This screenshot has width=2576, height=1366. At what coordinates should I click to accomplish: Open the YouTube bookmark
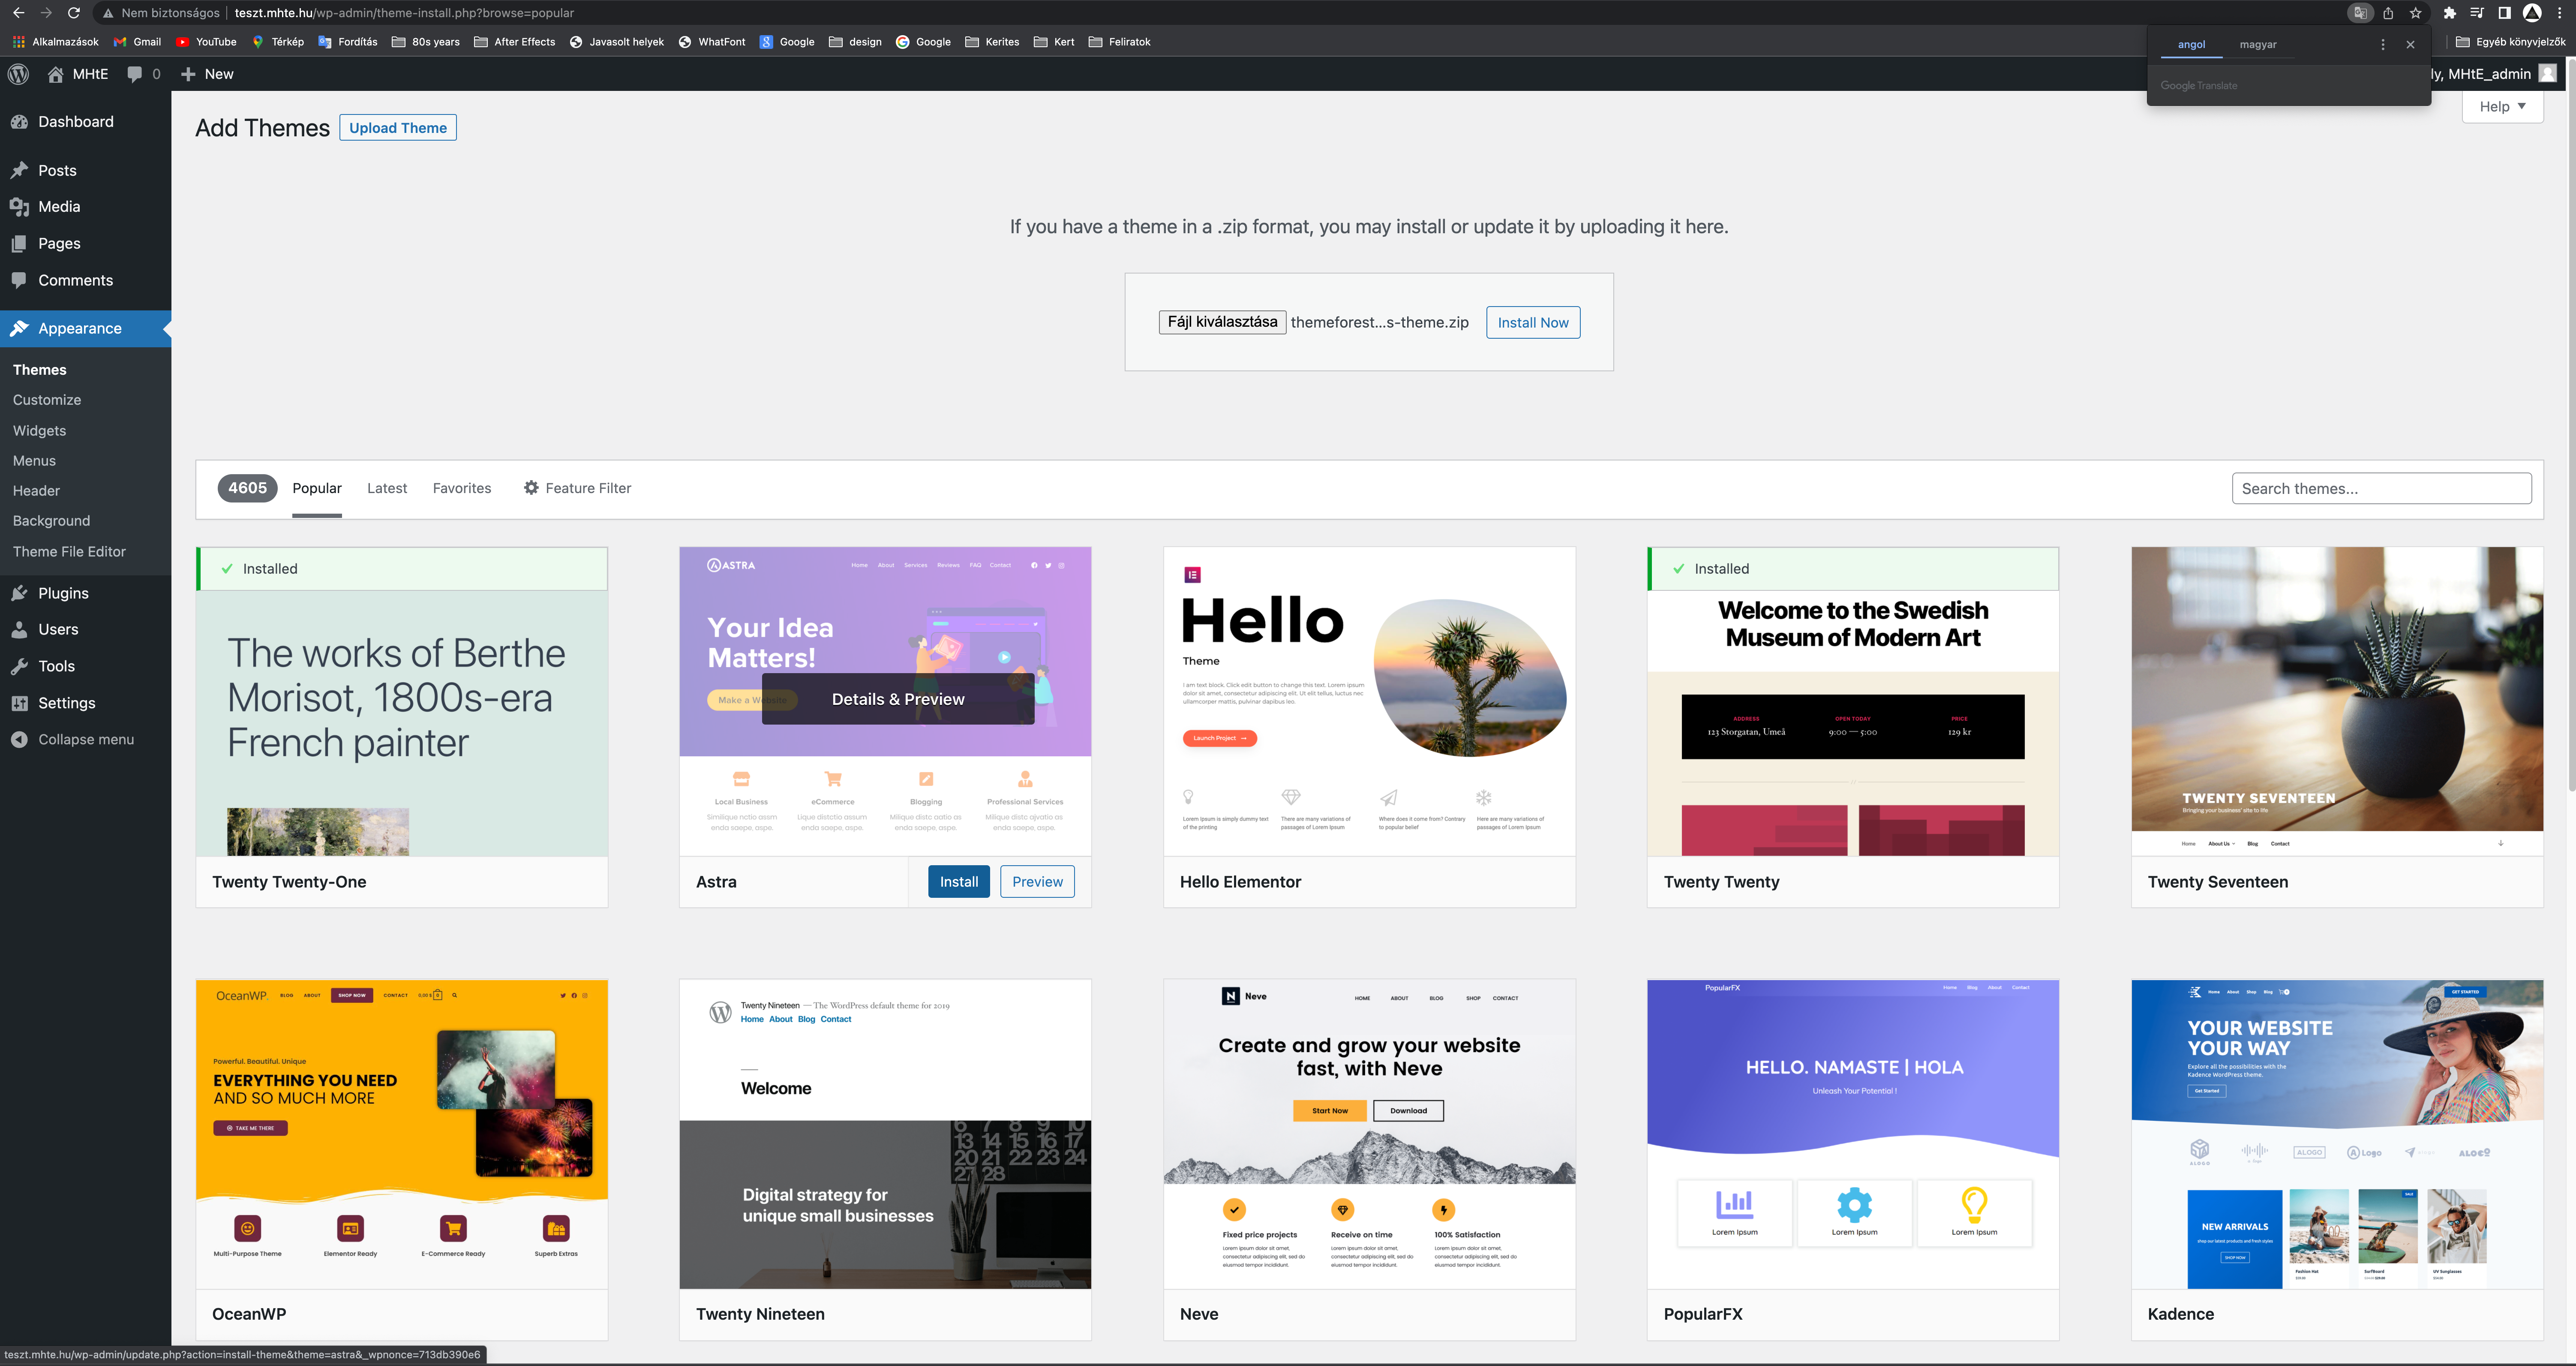click(206, 42)
